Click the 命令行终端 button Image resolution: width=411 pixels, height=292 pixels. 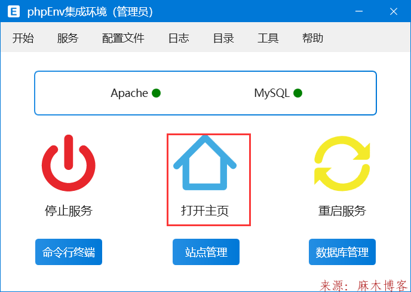coord(69,252)
